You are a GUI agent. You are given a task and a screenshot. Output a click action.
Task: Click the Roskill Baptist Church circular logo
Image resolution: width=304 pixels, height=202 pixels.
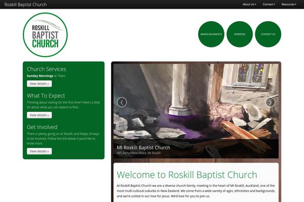(x=45, y=35)
